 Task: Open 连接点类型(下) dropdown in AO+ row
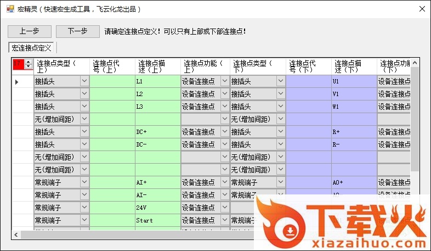click(x=281, y=182)
